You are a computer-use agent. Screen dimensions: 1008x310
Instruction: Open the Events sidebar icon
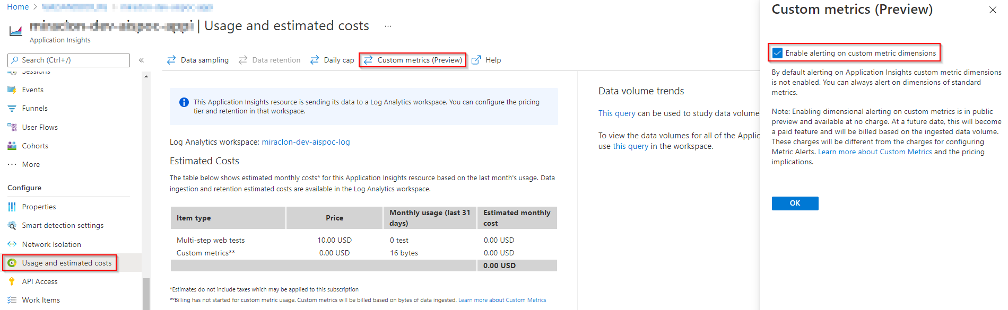tap(12, 90)
